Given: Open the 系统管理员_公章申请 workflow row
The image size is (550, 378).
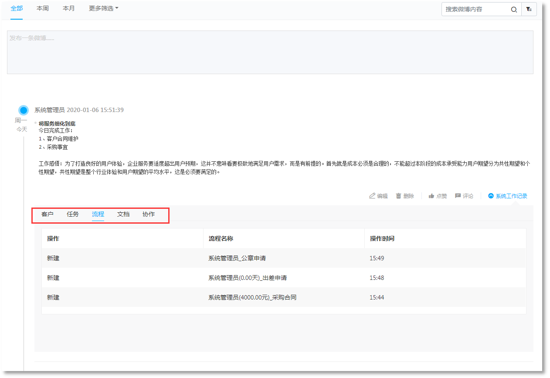Looking at the screenshot, I should coord(237,258).
